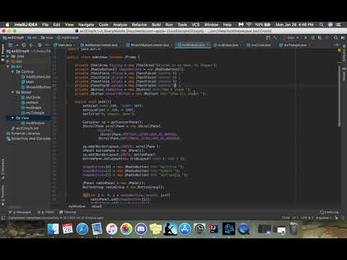Expand the .idea folder arrow
347x260 pixels.
coord(8,56)
